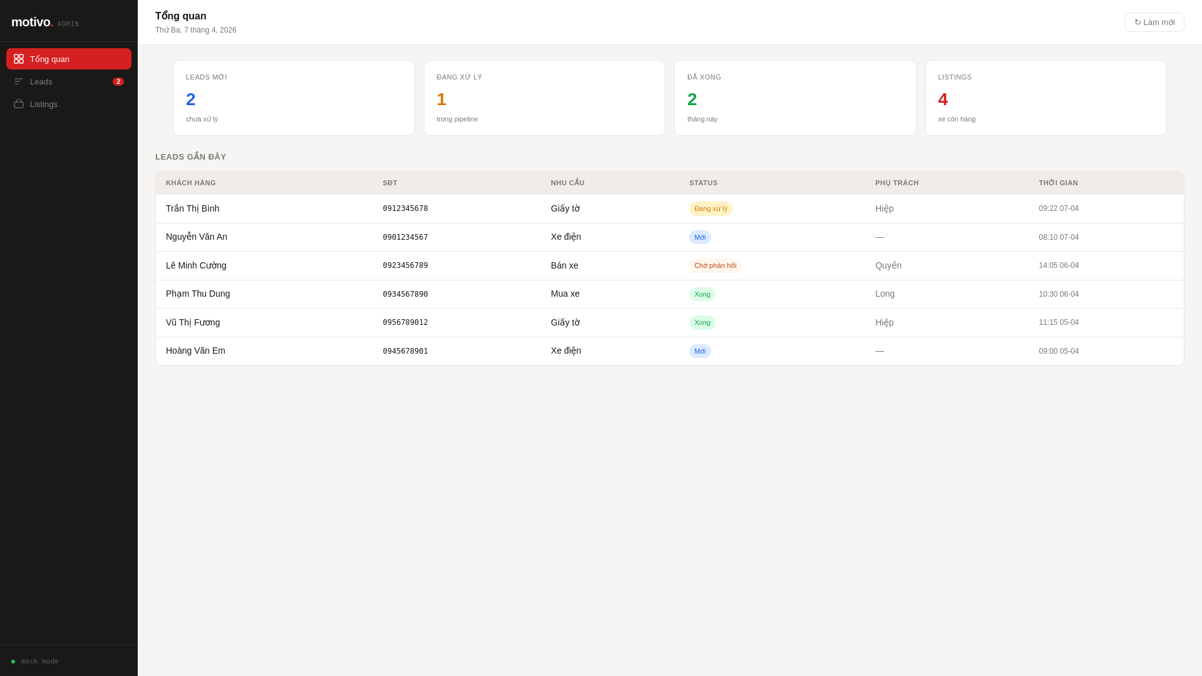Click the Quyền assignee cell
This screenshot has height=676, width=1202.
(888, 265)
